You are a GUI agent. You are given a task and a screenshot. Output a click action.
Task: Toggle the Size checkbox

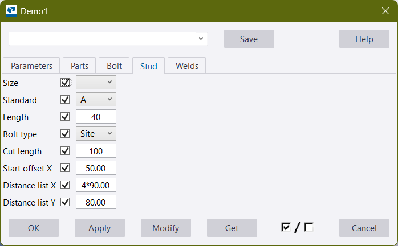[x=65, y=83]
